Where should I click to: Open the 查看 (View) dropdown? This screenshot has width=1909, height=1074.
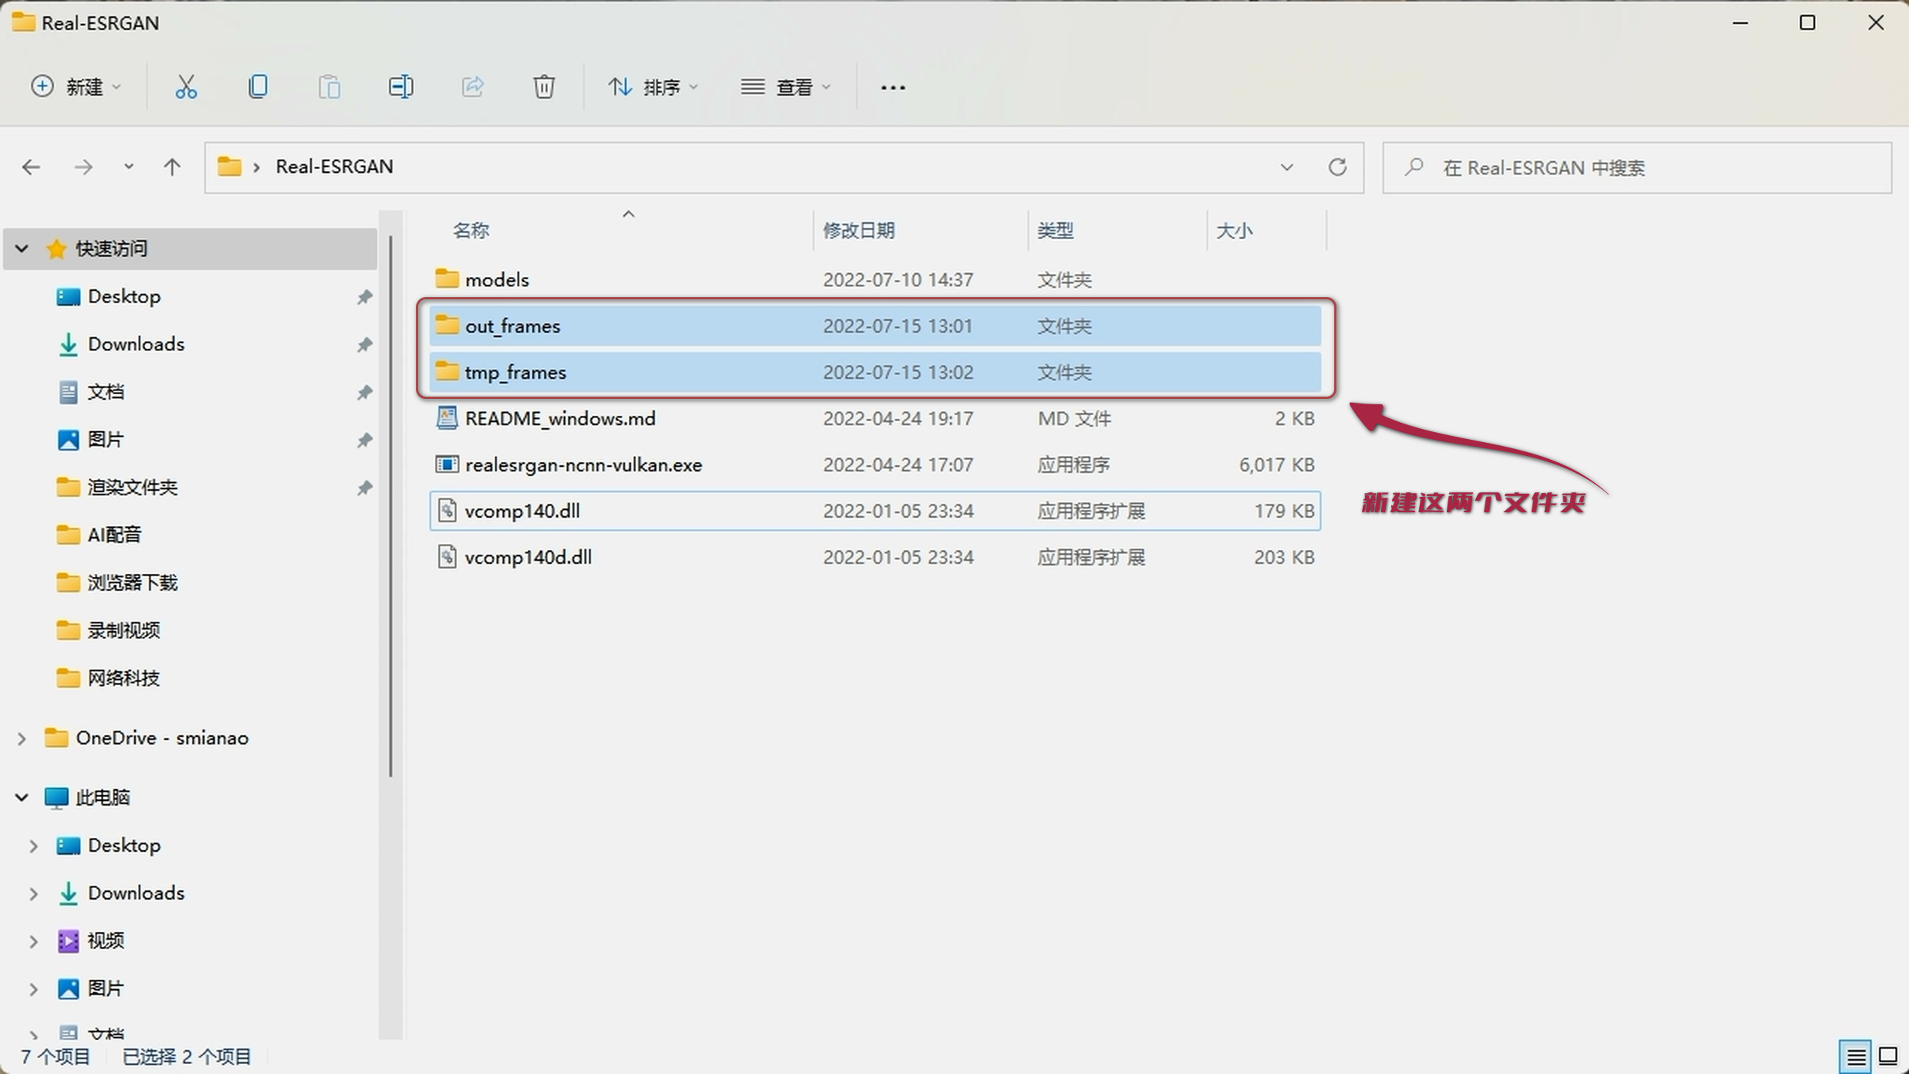point(786,86)
